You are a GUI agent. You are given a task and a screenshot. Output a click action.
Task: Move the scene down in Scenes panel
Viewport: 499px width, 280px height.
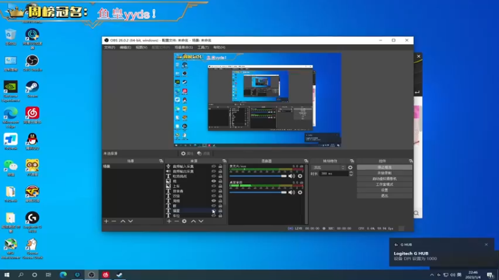coord(130,221)
